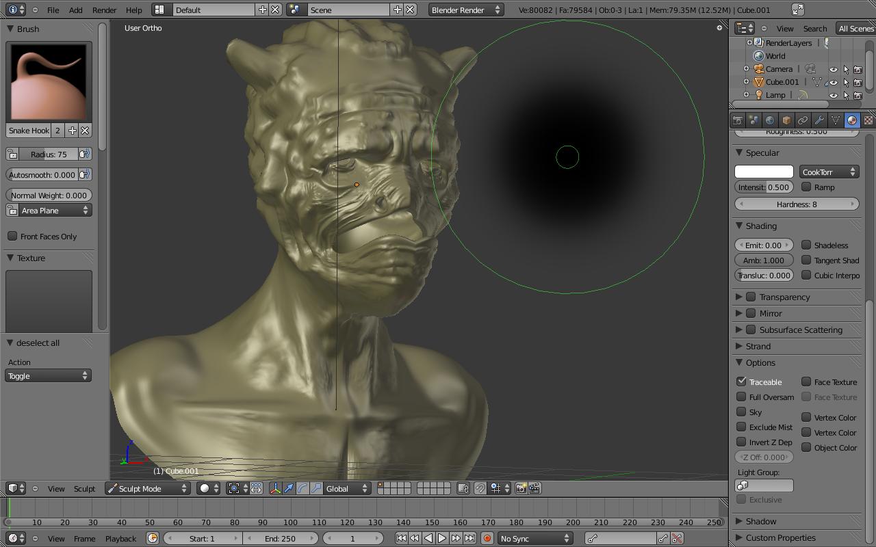Screen dimensions: 876x547
Task: Open the Sculpt Mode dropdown
Action: coord(147,488)
